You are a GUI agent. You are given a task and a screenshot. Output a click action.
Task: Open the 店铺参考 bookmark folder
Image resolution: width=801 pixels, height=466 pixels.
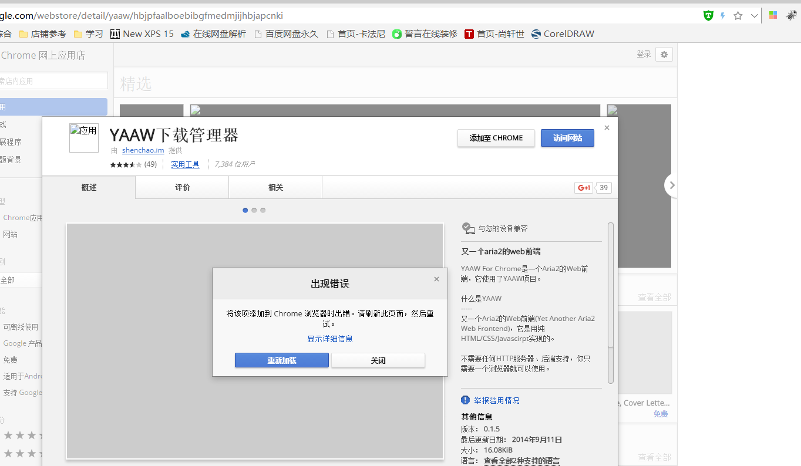click(43, 34)
